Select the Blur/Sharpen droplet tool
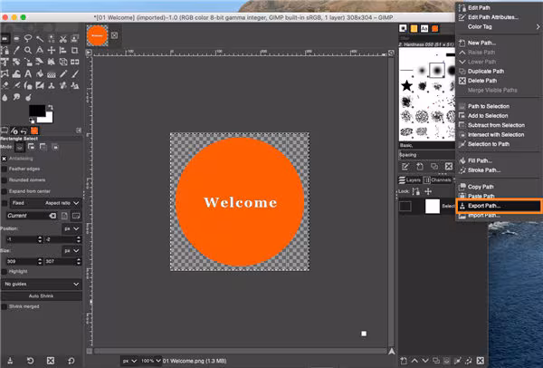This screenshot has height=368, width=543. [5, 98]
